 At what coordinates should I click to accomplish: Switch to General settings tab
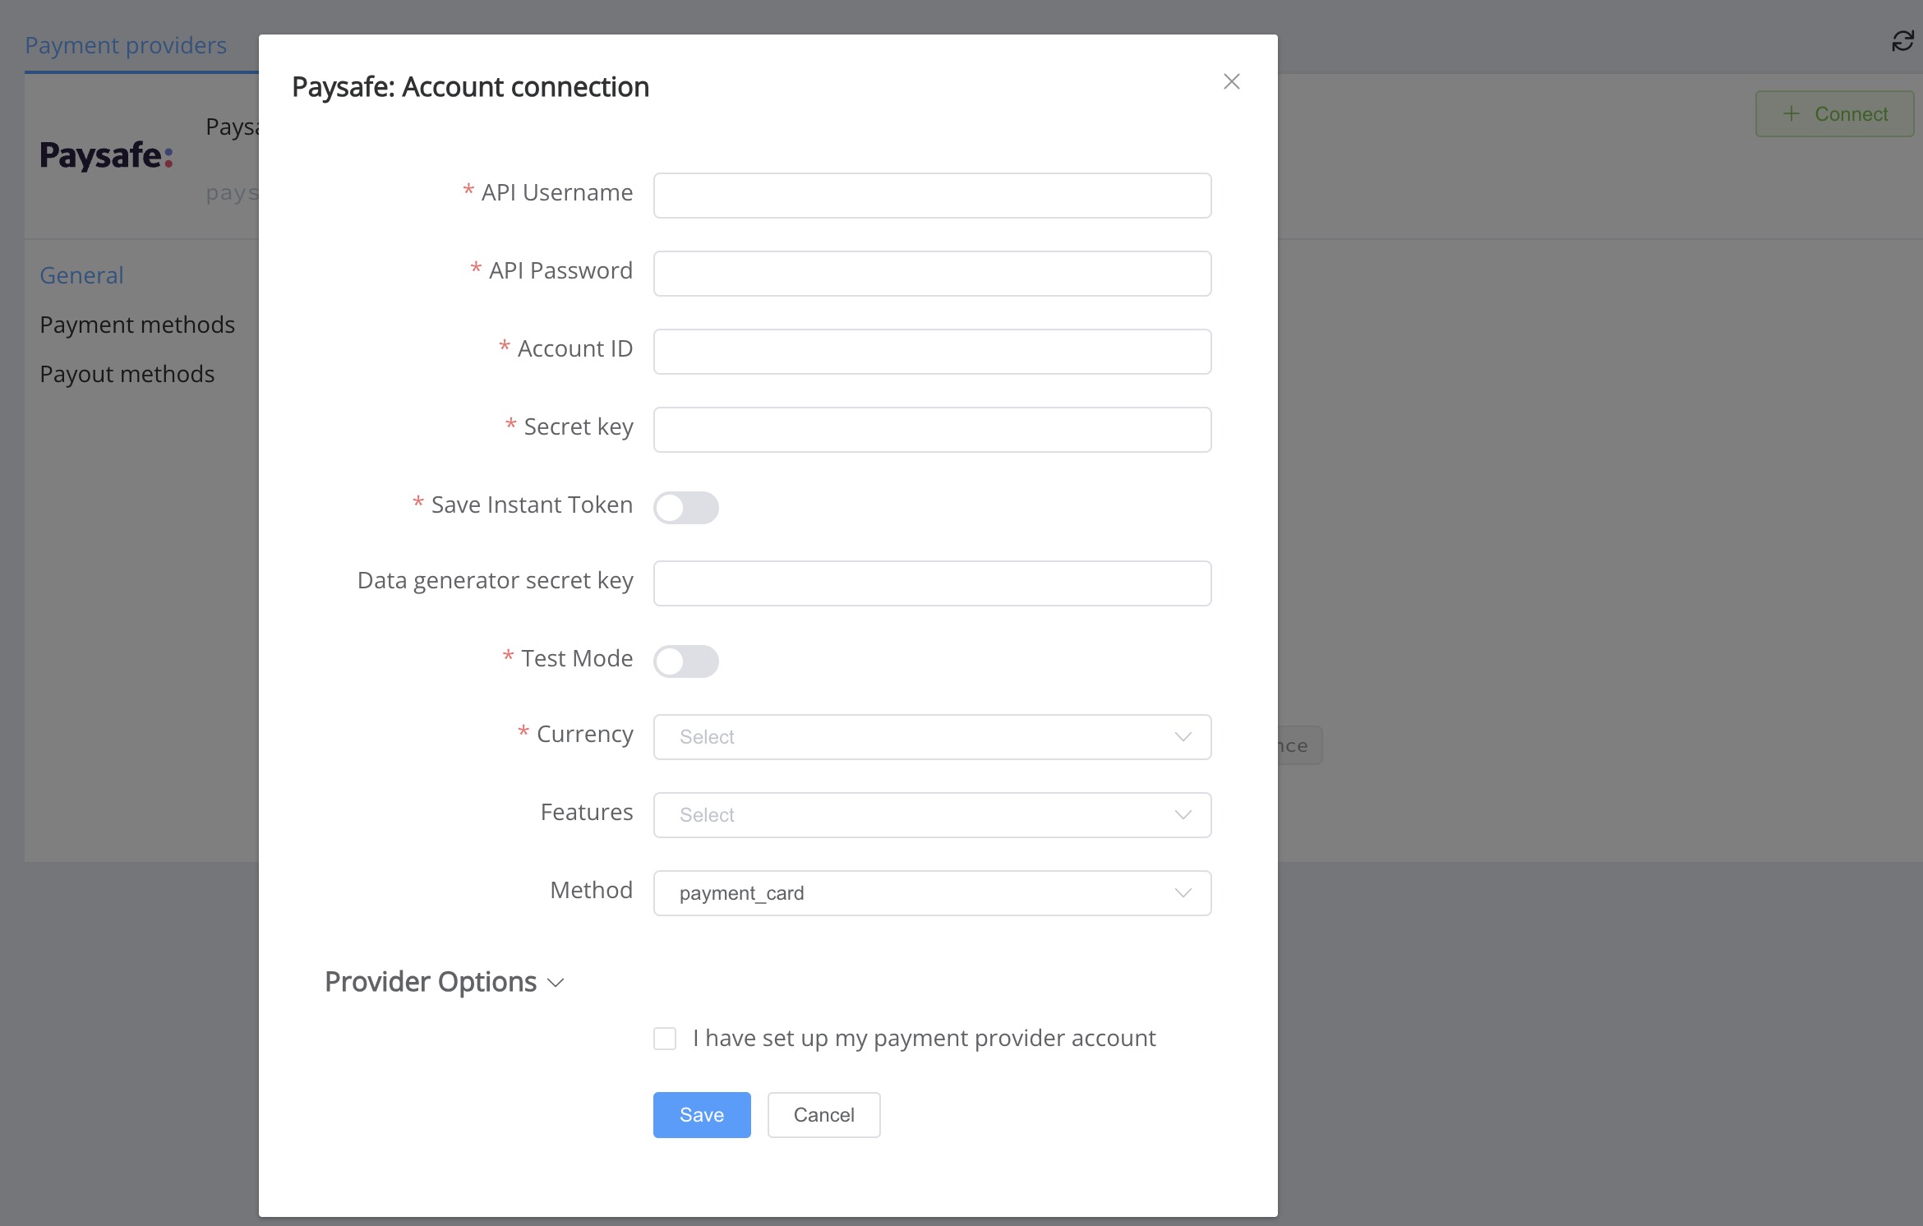coord(83,274)
